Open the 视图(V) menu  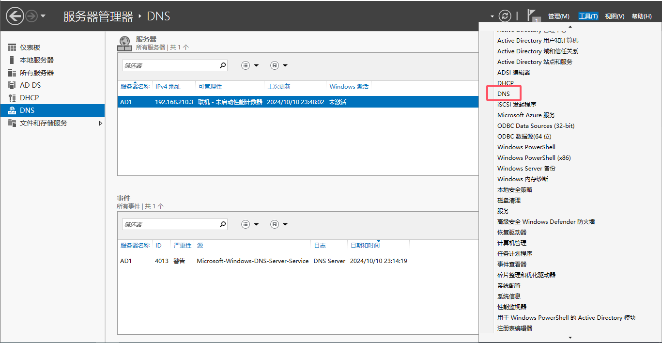pyautogui.click(x=615, y=16)
